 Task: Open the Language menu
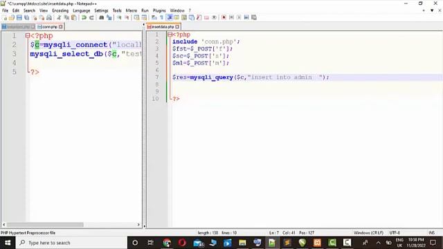82,10
